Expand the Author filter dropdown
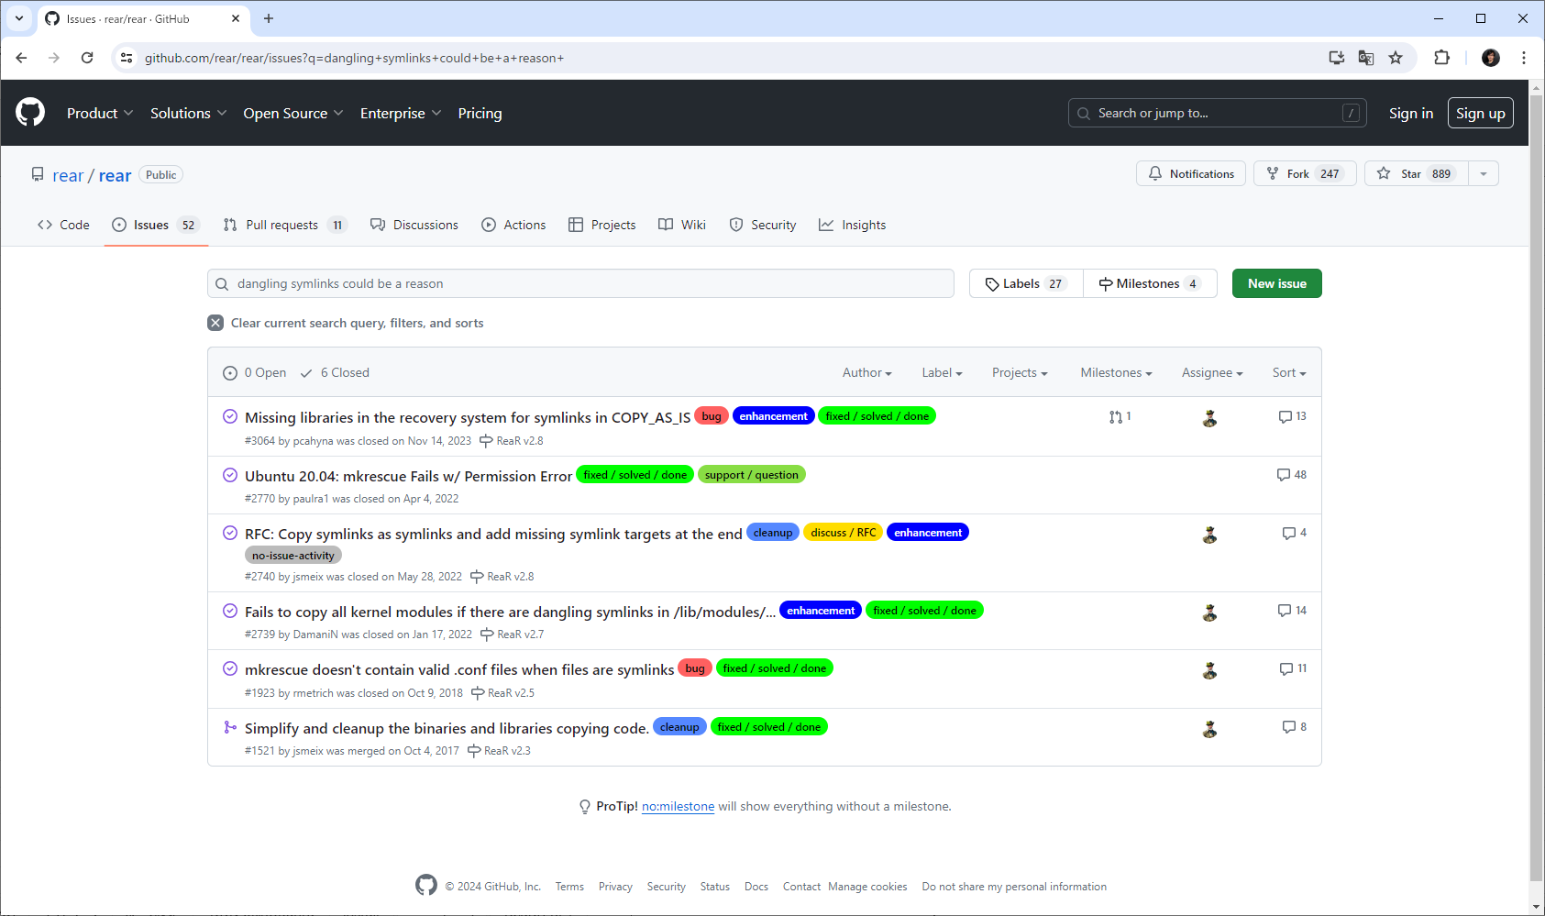Viewport: 1545px width, 916px height. coord(866,373)
